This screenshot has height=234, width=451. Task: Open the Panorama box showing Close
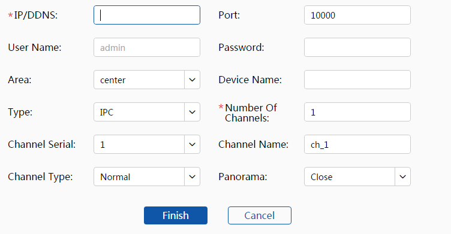357,177
